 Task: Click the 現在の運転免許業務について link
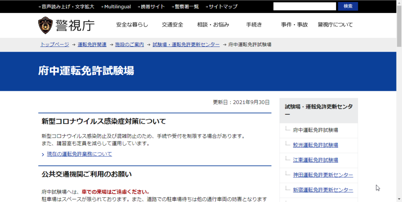[79, 154]
